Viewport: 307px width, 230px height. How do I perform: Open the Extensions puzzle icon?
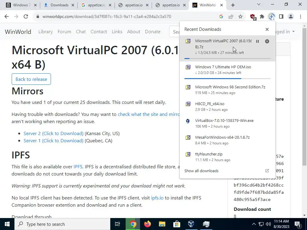262,17
